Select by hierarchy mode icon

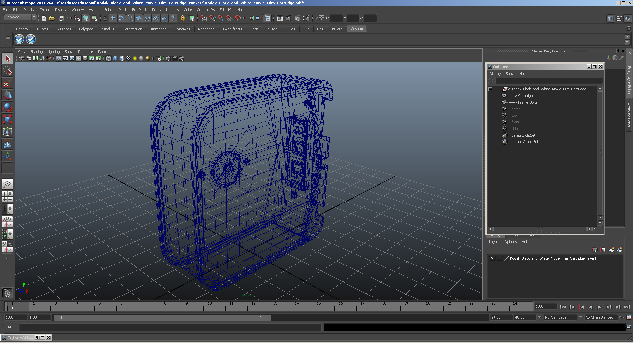(x=77, y=18)
